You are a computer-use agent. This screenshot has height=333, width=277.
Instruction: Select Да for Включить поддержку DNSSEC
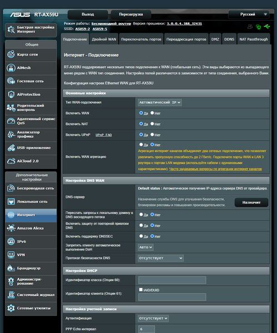coord(141,236)
